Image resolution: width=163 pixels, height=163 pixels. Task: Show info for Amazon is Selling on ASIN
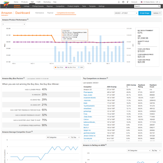[x=106, y=145]
